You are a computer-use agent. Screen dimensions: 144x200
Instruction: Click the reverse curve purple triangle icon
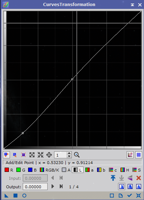click(130, 178)
